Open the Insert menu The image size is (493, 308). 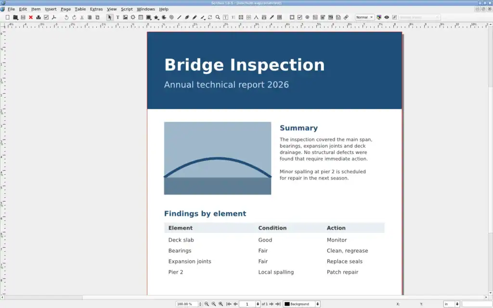pos(51,9)
